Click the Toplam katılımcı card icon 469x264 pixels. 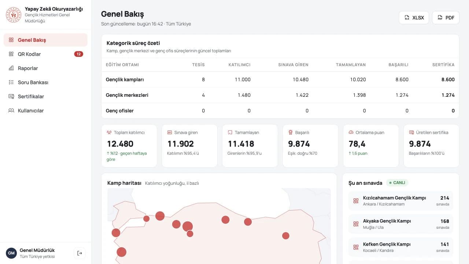pyautogui.click(x=109, y=132)
